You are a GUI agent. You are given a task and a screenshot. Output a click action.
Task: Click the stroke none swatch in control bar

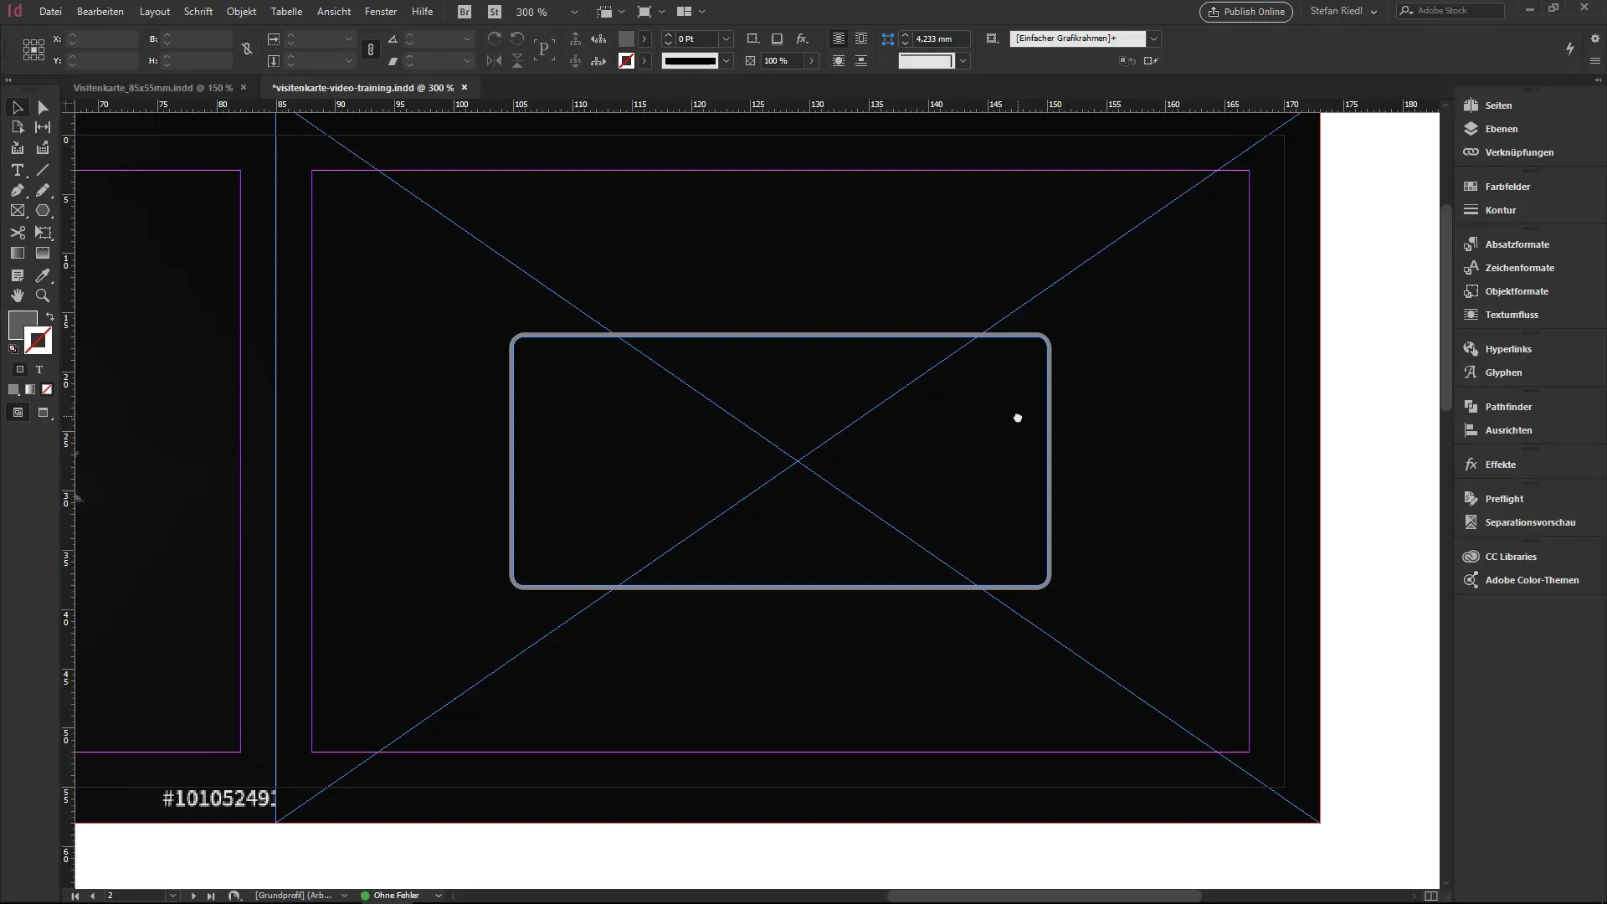pyautogui.click(x=626, y=60)
